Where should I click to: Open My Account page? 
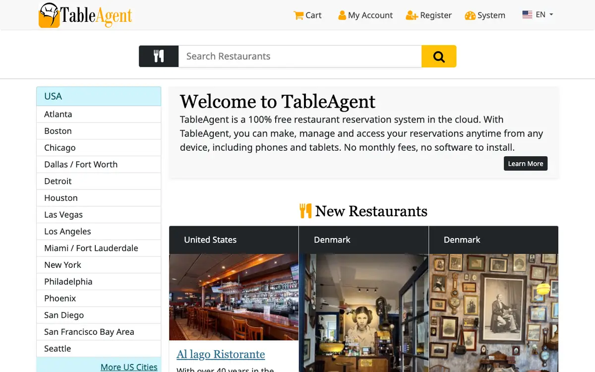pyautogui.click(x=365, y=15)
